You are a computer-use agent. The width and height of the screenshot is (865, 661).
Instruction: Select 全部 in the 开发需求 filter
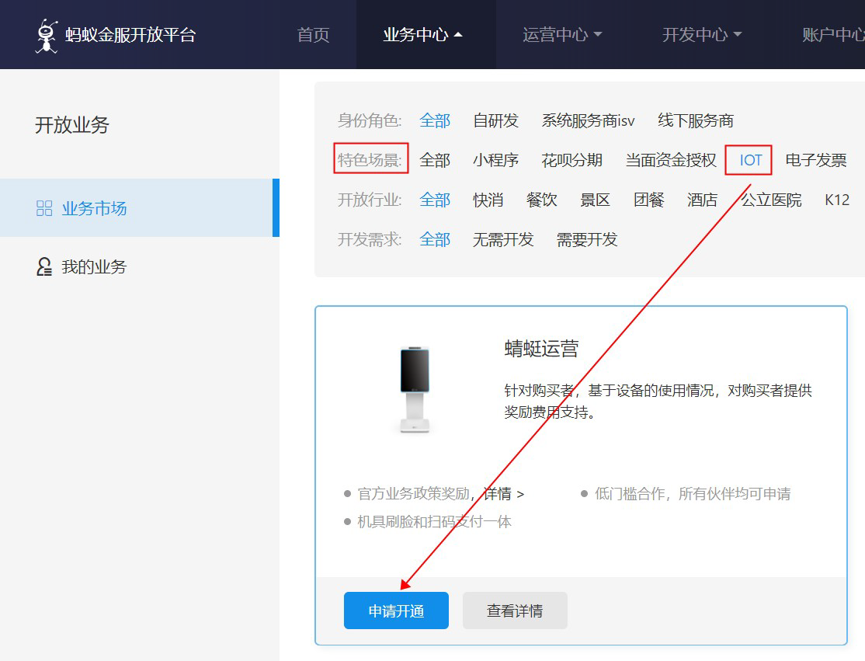point(435,239)
